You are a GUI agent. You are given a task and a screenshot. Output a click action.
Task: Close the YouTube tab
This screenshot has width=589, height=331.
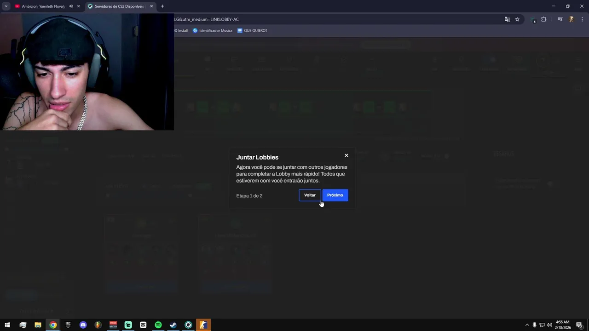(x=79, y=6)
